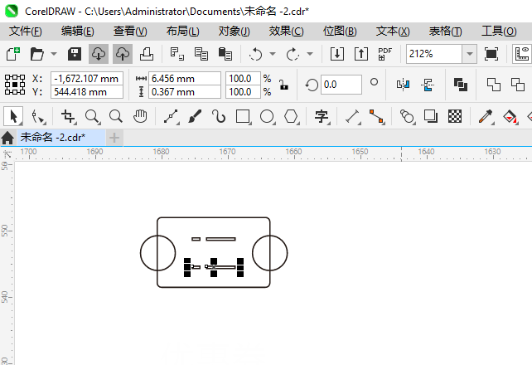Click the Export icon
Image resolution: width=532 pixels, height=365 pixels.
coord(361,54)
